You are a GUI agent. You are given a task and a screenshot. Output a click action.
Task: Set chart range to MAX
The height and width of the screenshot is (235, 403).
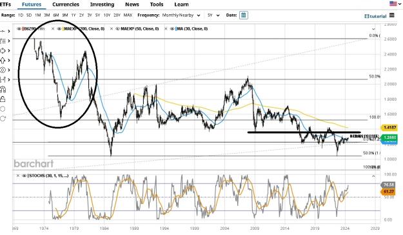pyautogui.click(x=128, y=15)
